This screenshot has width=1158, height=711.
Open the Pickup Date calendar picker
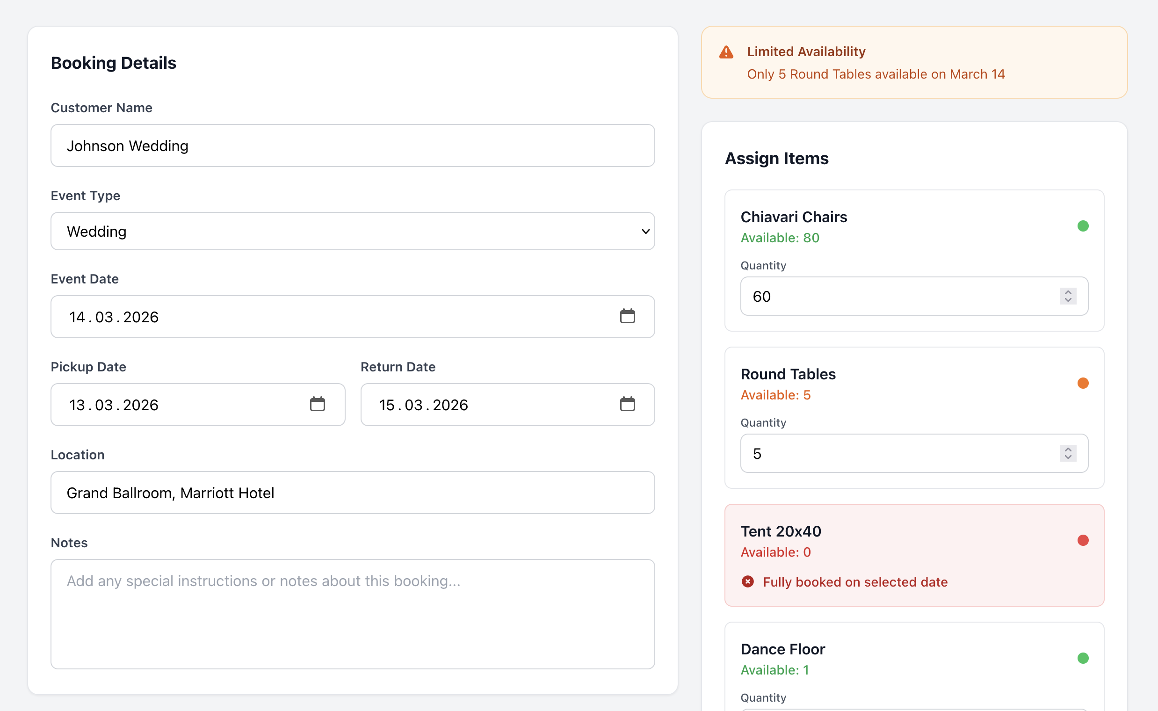coord(318,404)
